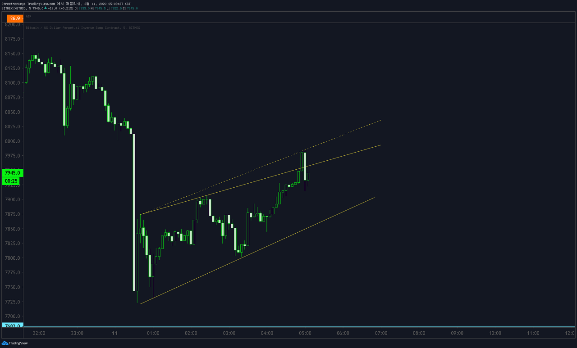Screen dimensions: 577x348
Task: Click the +17.0 (+0.21%) change text
Action: [60, 8]
